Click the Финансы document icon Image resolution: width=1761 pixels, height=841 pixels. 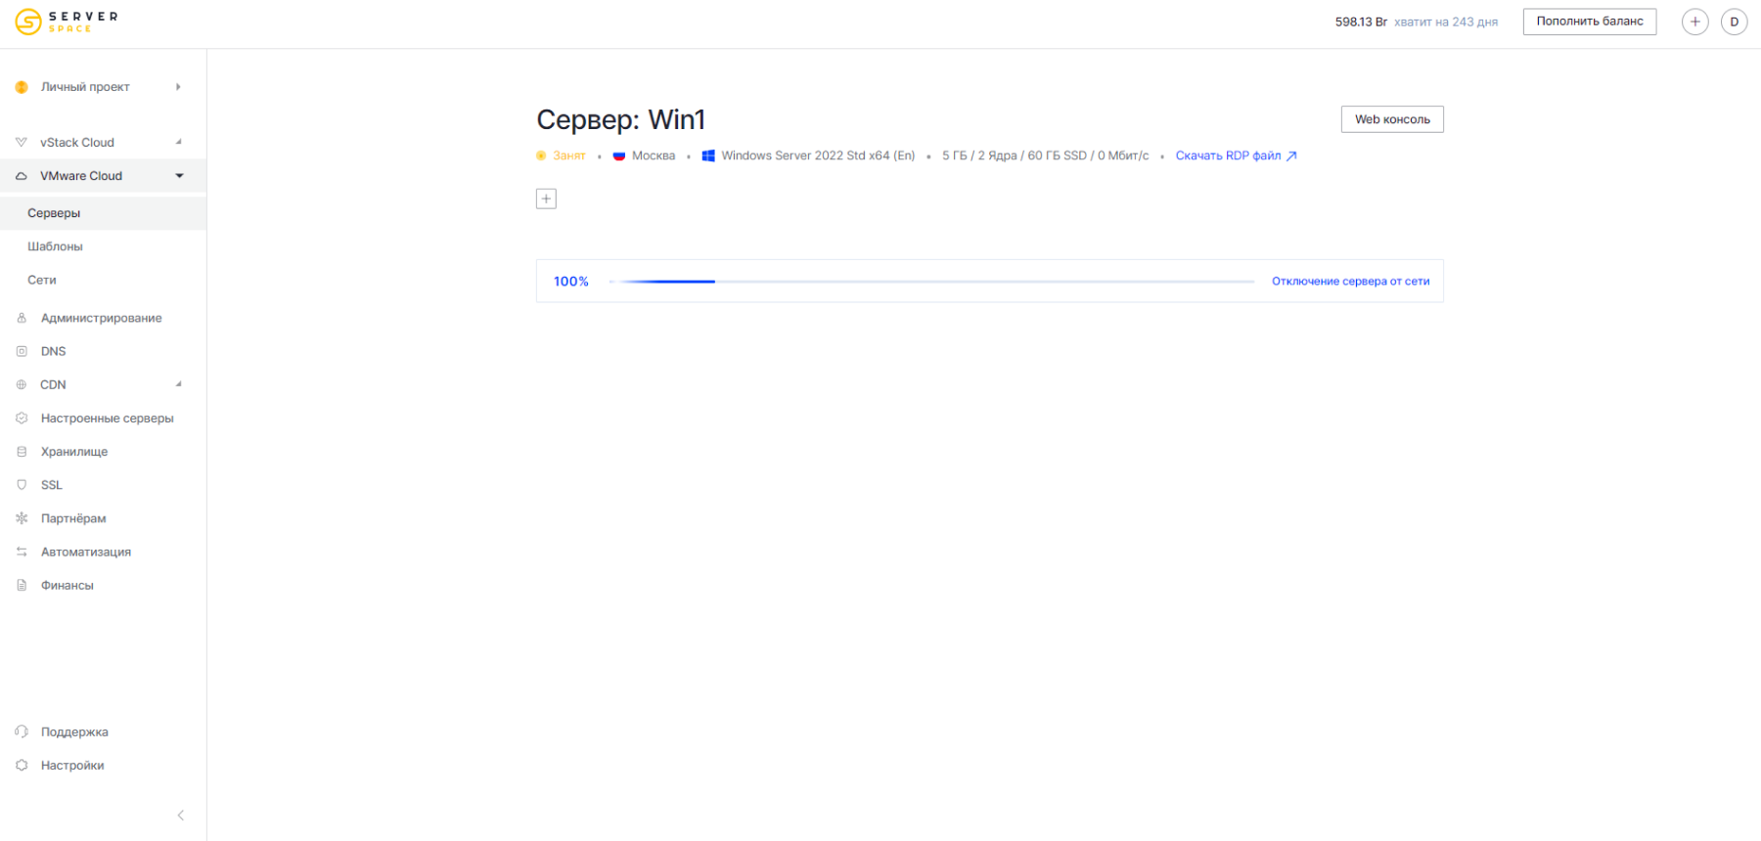pos(22,585)
